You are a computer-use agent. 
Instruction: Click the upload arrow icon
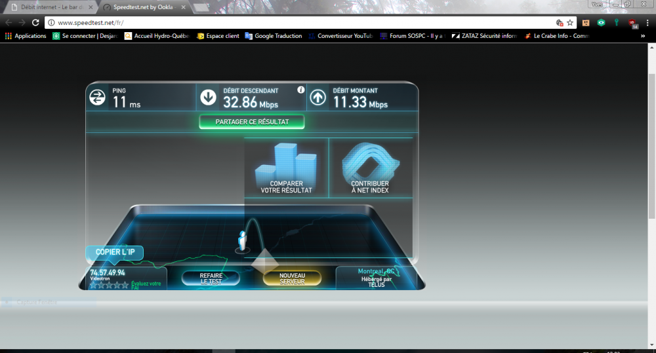318,98
